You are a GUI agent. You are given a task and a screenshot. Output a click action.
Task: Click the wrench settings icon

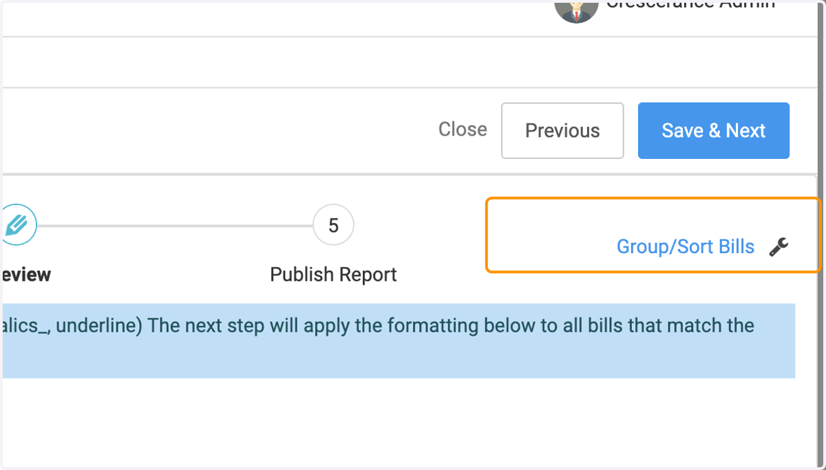[x=779, y=246]
